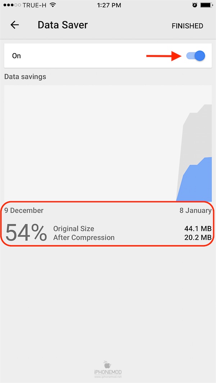The height and width of the screenshot is (383, 216).
Task: Tap the back arrow icon
Action: pos(14,25)
